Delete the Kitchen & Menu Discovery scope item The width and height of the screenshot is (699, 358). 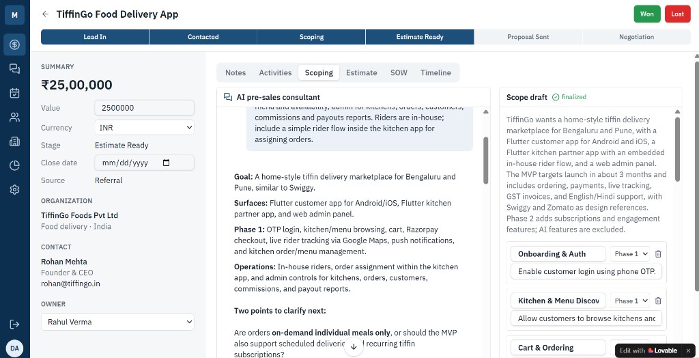658,301
